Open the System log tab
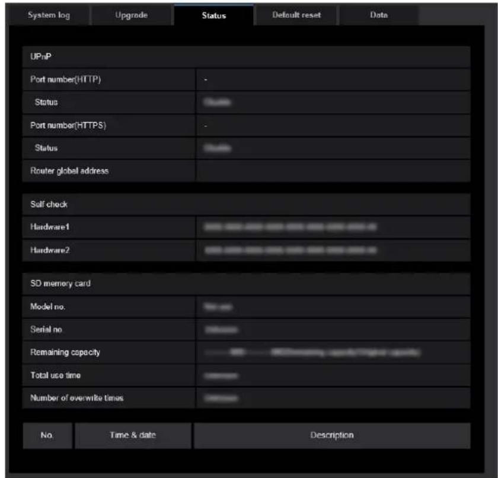The height and width of the screenshot is (478, 498). (x=49, y=15)
